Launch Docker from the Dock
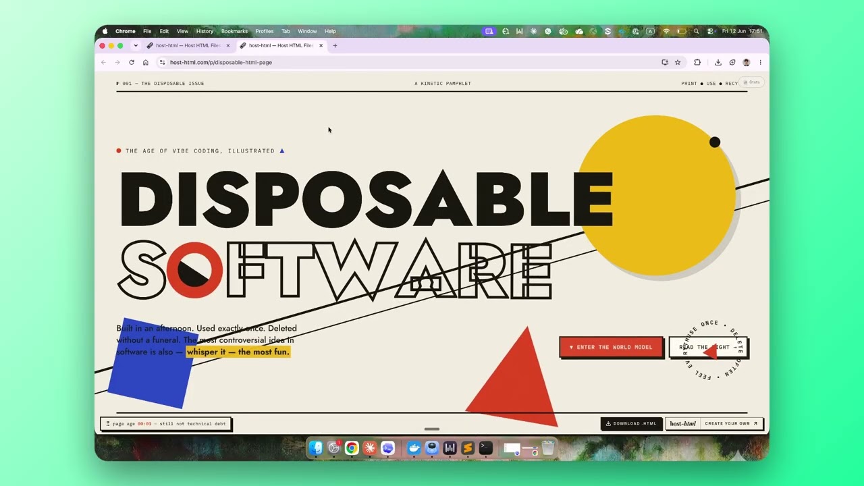 (x=414, y=448)
